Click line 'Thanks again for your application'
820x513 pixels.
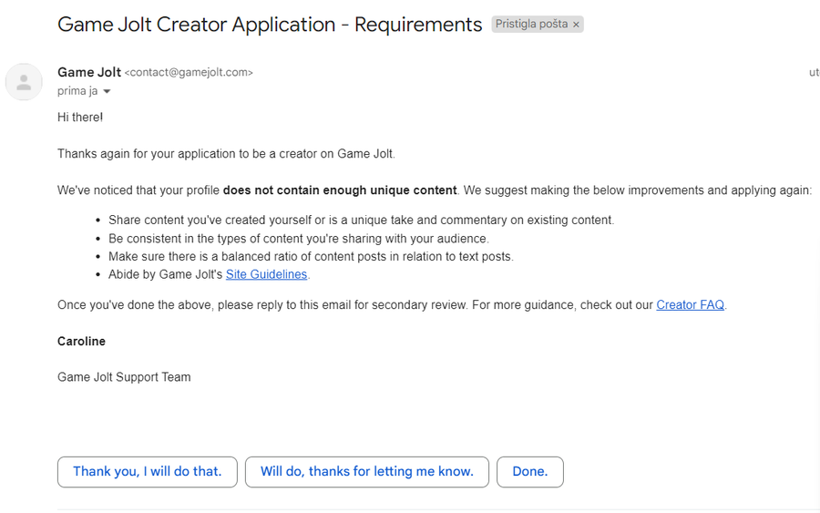click(x=227, y=154)
